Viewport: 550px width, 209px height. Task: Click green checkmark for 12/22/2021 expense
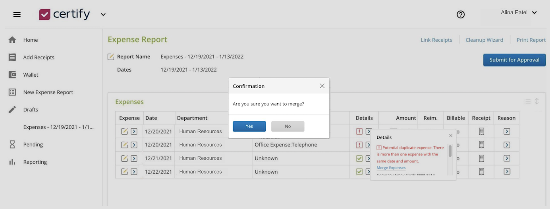(359, 172)
